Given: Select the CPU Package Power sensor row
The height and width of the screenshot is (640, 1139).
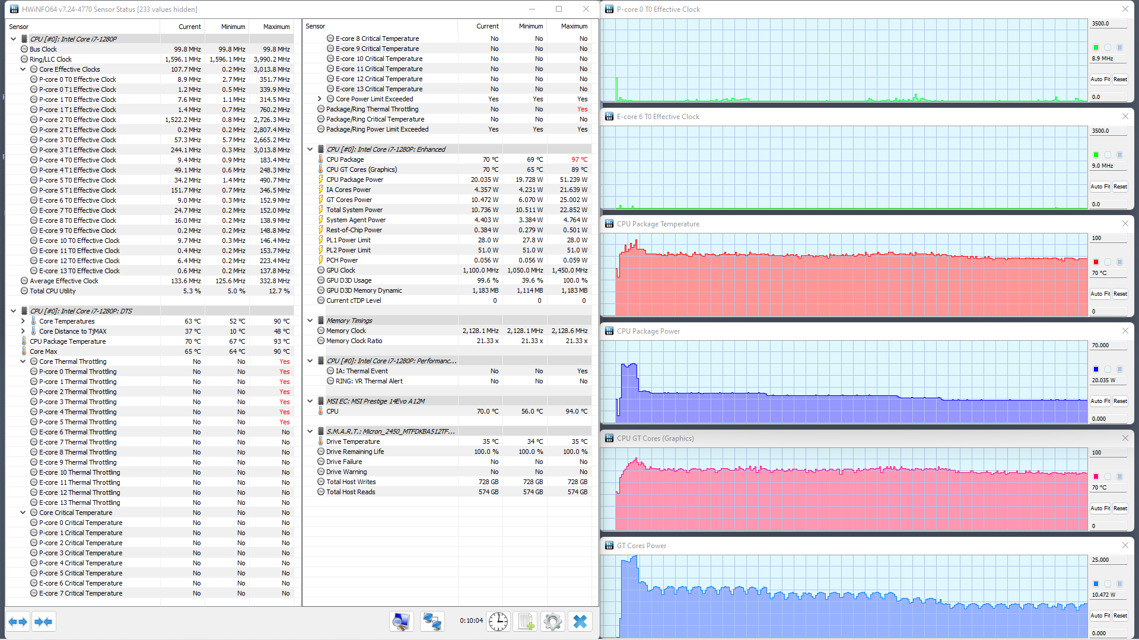Looking at the screenshot, I should pyautogui.click(x=355, y=180).
